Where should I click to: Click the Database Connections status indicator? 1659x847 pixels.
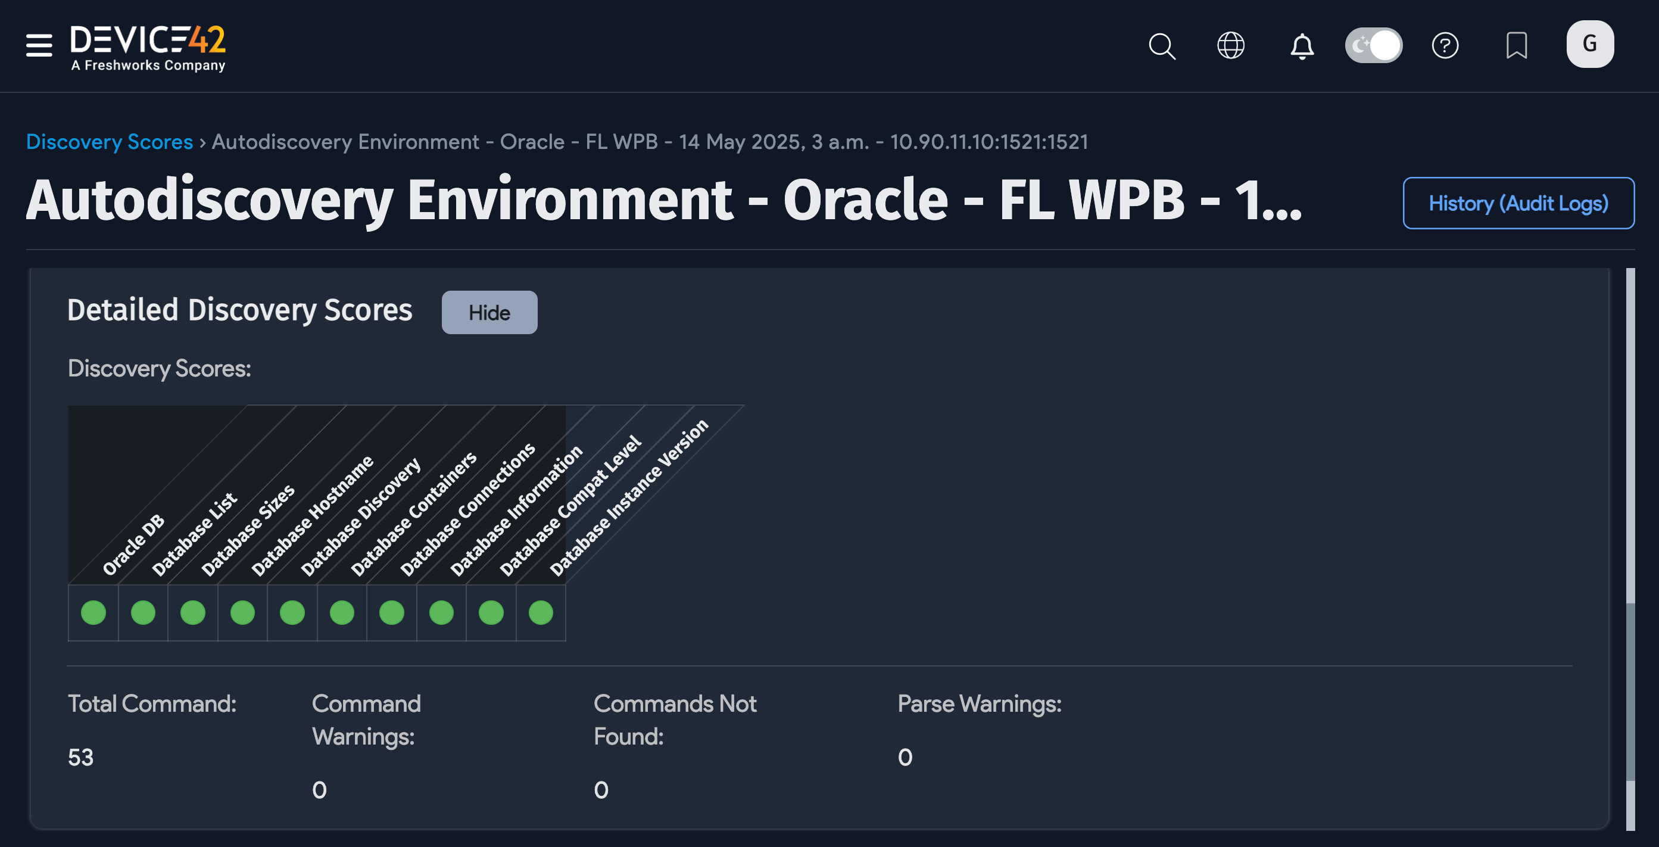click(391, 613)
